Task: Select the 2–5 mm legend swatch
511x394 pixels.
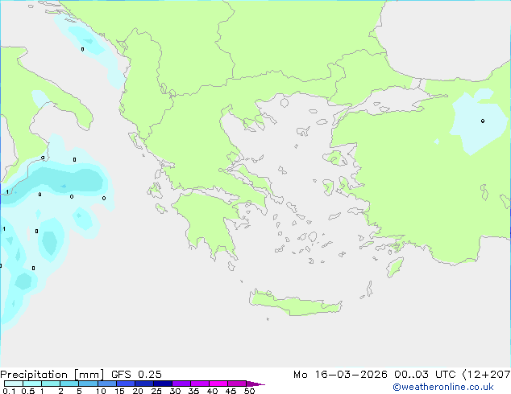Action: point(69,384)
